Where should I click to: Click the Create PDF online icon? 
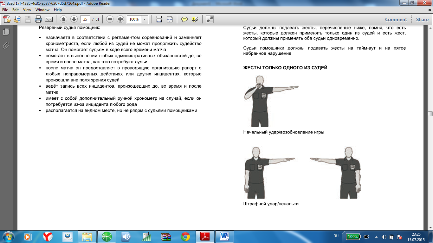(x=7, y=19)
